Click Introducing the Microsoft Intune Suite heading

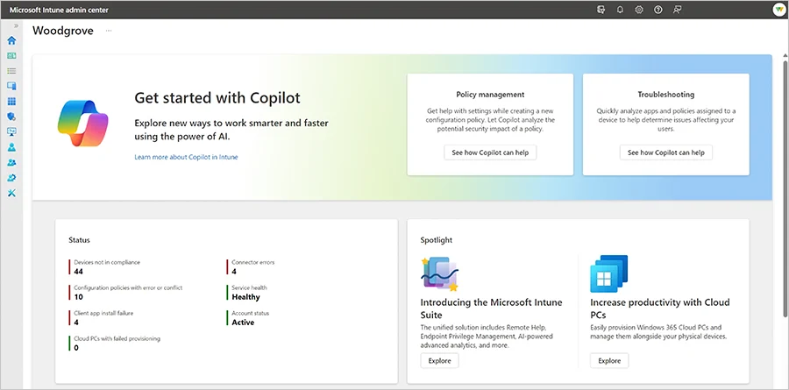click(x=491, y=308)
